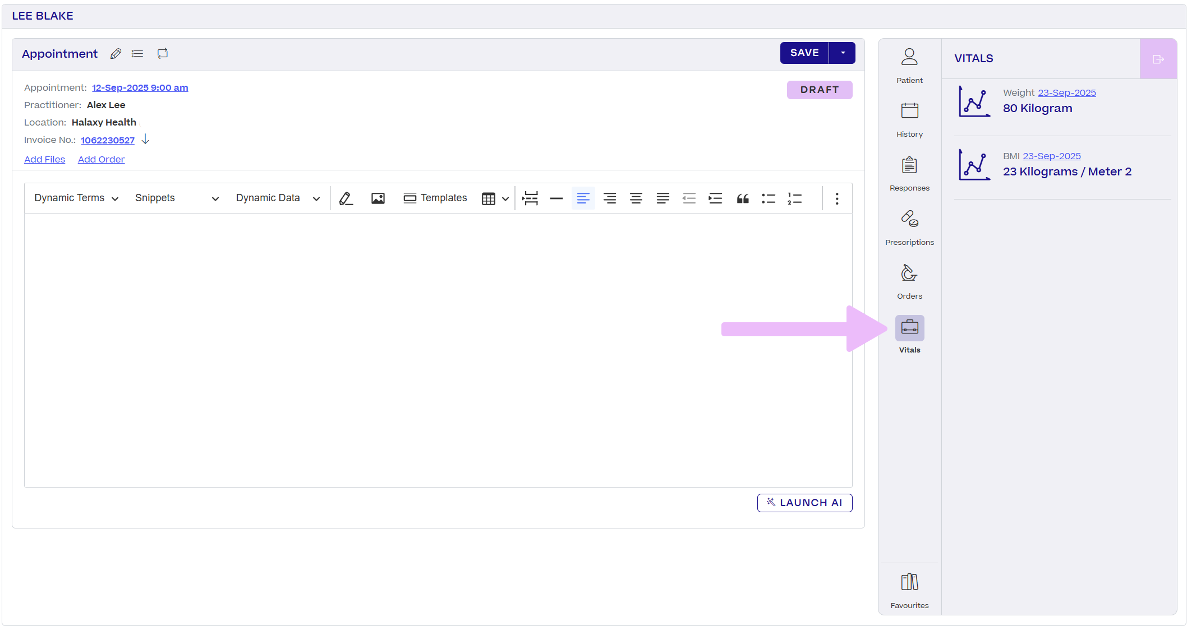Open the three-dot overflow toolbar menu
This screenshot has height=626, width=1187.
click(x=836, y=198)
